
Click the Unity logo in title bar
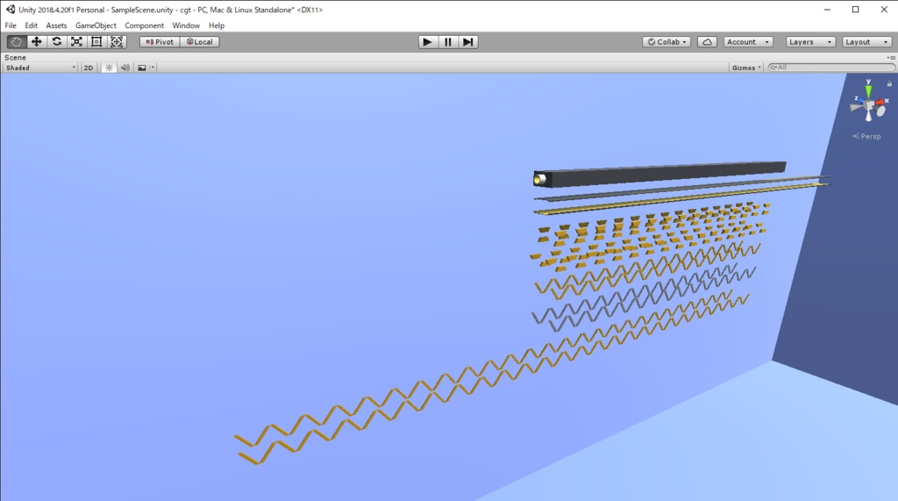click(x=11, y=9)
